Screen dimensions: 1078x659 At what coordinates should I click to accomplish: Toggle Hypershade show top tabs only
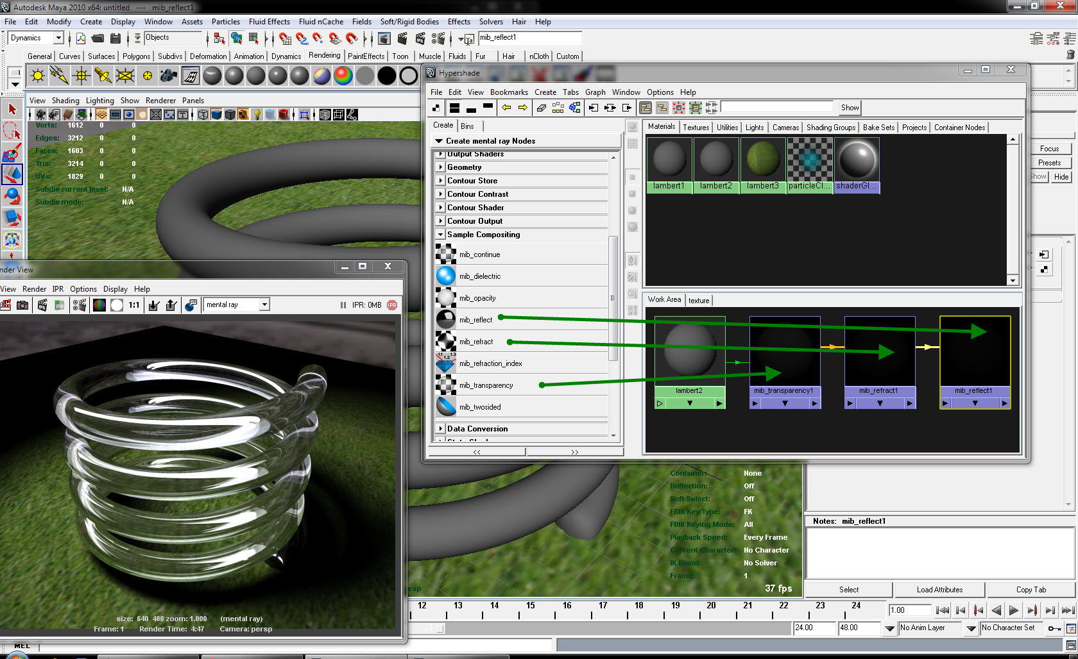(488, 108)
